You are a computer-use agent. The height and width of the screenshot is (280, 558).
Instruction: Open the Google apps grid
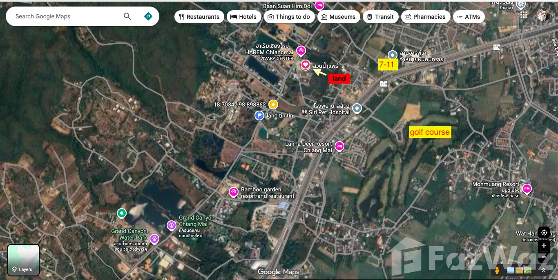[524, 15]
